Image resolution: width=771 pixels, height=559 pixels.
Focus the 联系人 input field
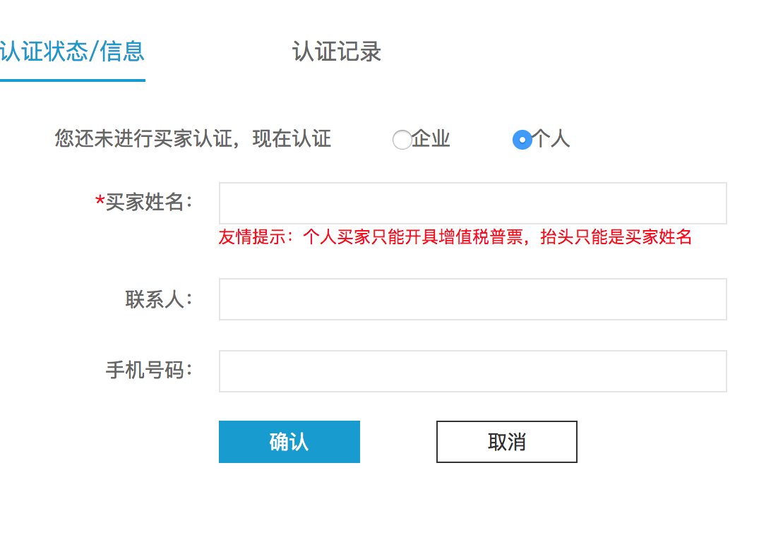(472, 299)
